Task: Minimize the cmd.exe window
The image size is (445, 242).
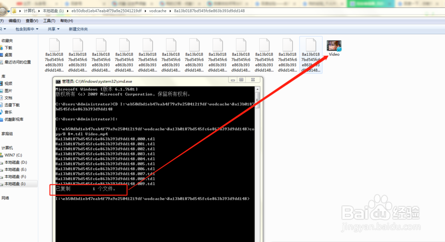Action: [233, 80]
